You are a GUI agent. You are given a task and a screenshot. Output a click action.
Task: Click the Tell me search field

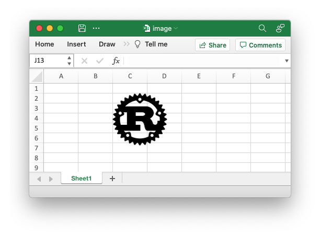point(156,44)
